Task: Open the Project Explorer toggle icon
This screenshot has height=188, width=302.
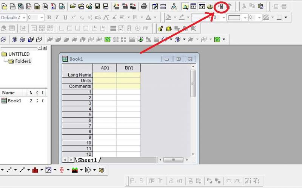Action: click(185, 7)
